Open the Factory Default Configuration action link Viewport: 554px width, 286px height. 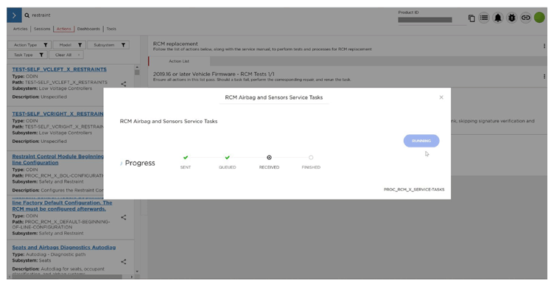(62, 206)
